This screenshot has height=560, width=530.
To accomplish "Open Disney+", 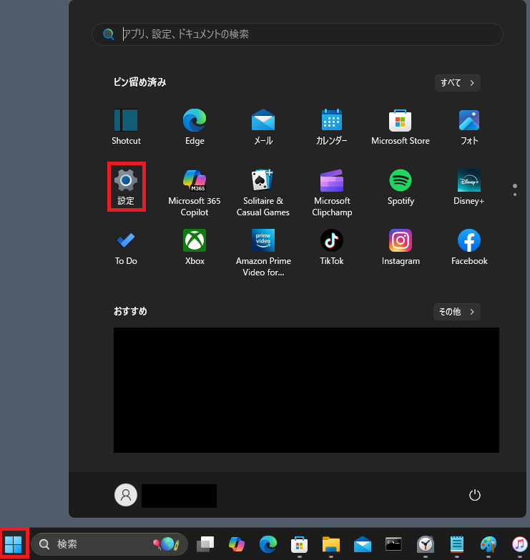I will point(469,187).
